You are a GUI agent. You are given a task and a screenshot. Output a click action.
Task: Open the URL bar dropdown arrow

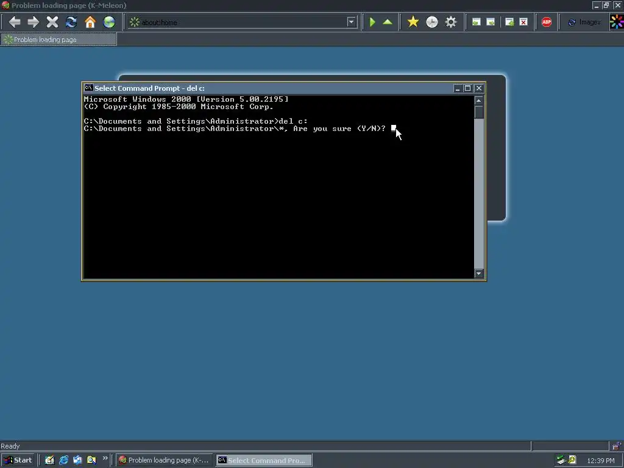(x=351, y=22)
